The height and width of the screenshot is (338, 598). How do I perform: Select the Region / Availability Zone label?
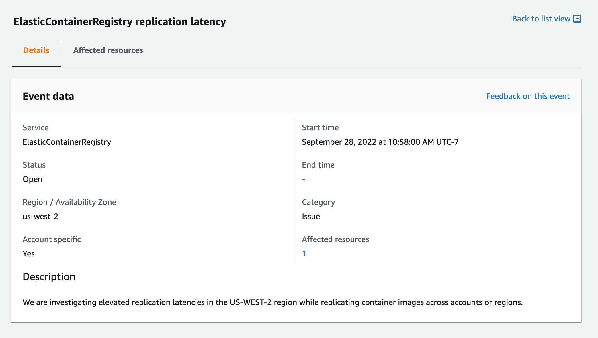click(x=70, y=202)
